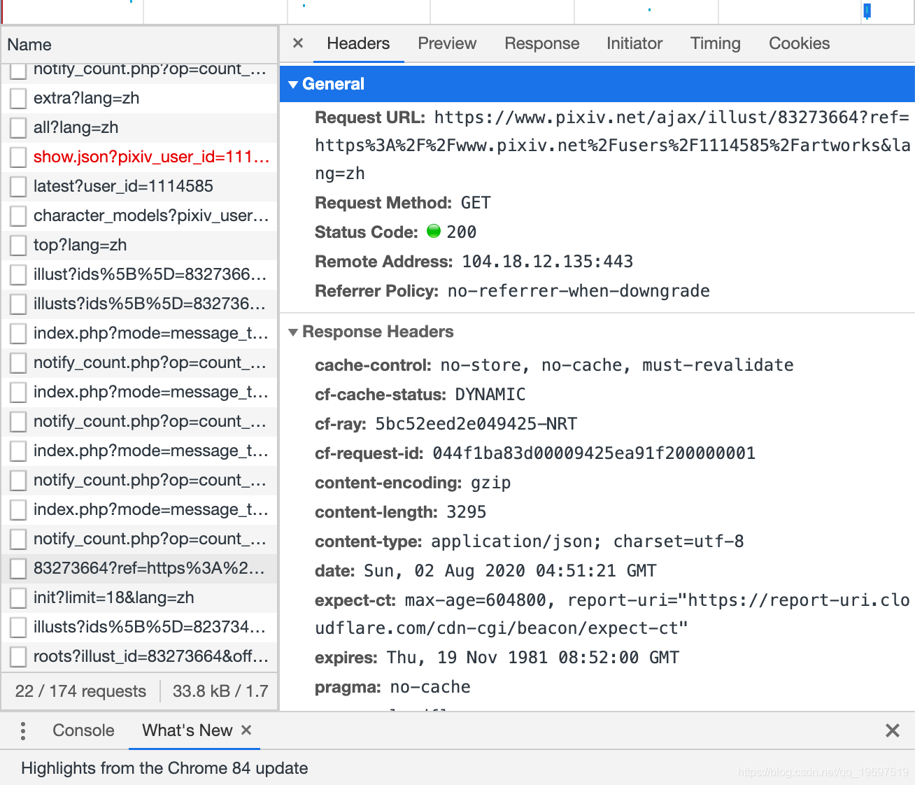The height and width of the screenshot is (785, 915).
Task: Click the Request URL value text
Action: [x=612, y=146]
